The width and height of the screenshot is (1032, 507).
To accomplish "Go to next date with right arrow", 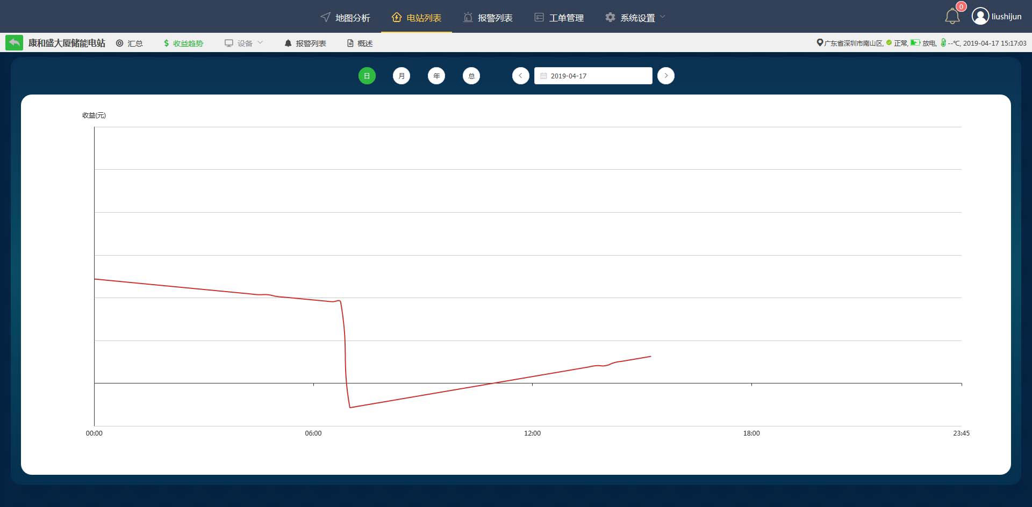I will pyautogui.click(x=666, y=76).
